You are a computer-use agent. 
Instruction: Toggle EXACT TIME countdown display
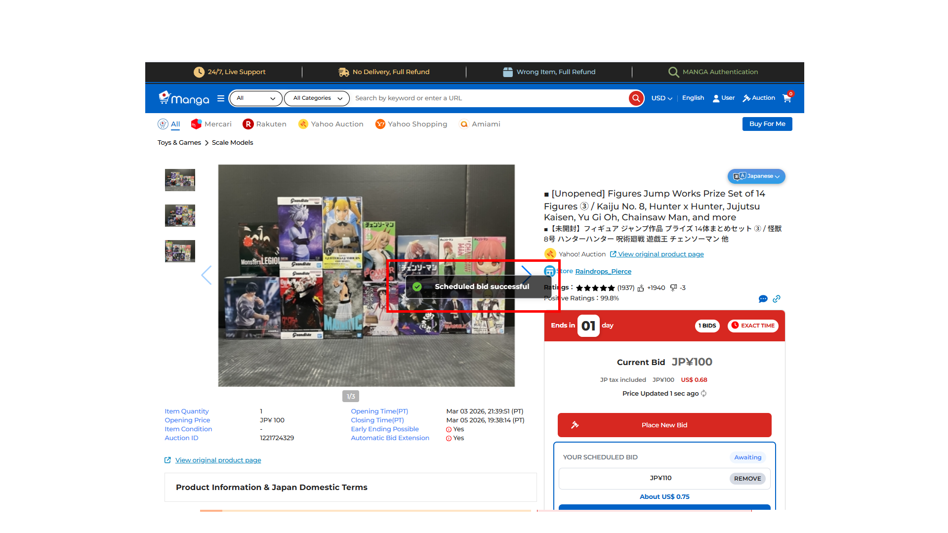coord(752,326)
